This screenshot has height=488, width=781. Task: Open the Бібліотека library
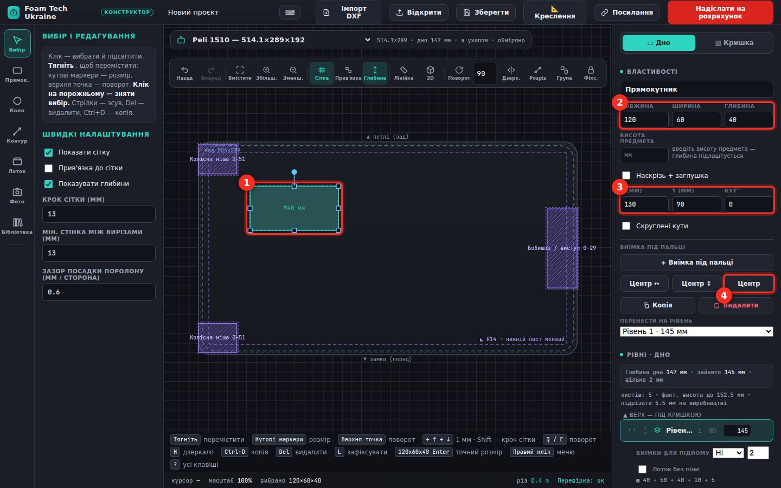click(17, 226)
